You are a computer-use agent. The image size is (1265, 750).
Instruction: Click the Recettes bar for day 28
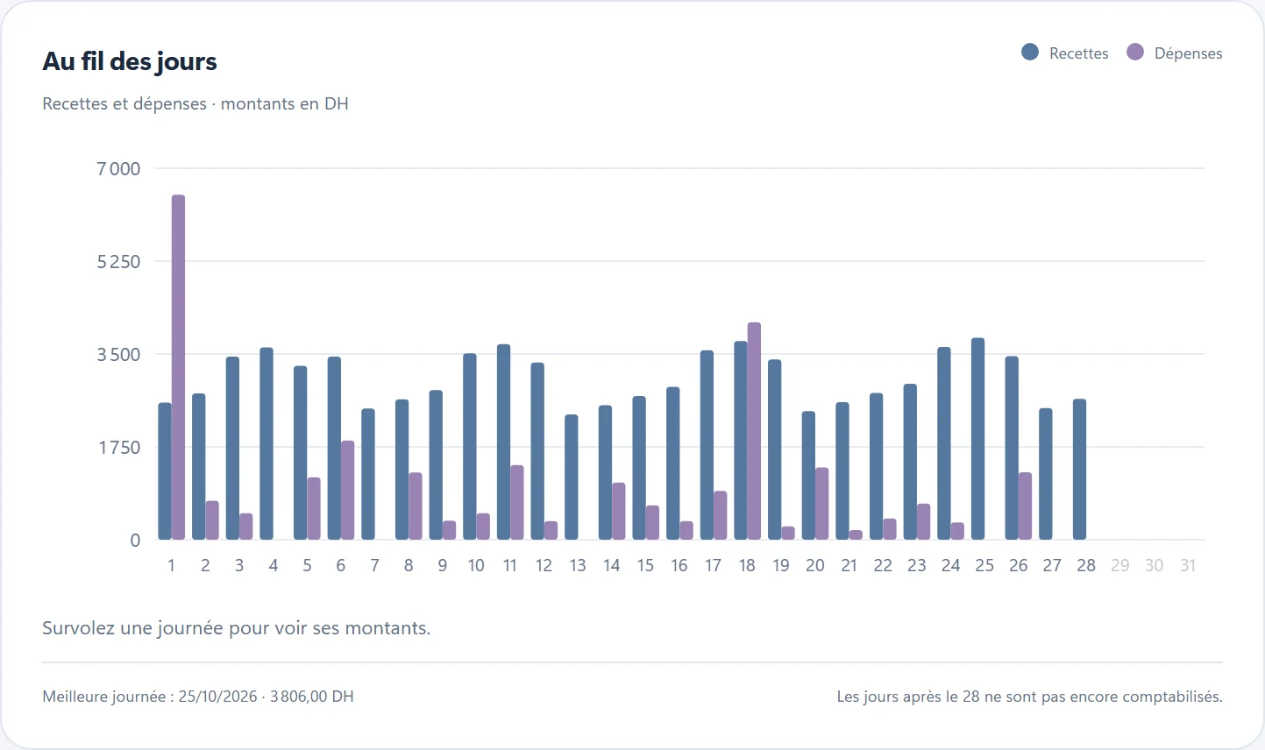point(1079,470)
